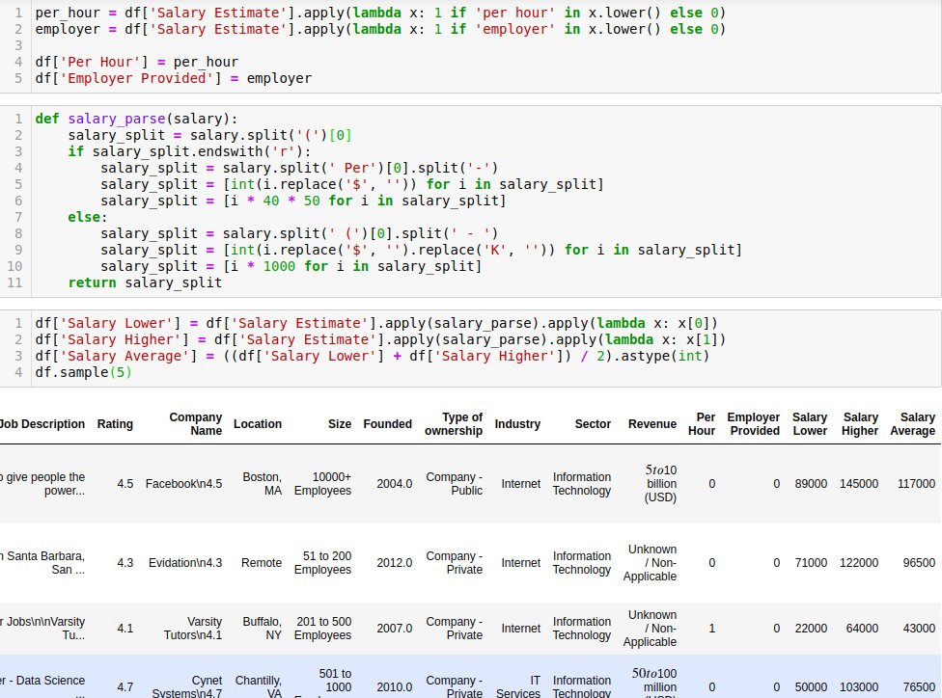Click the 'Founded' column header
The height and width of the screenshot is (698, 942).
[387, 424]
